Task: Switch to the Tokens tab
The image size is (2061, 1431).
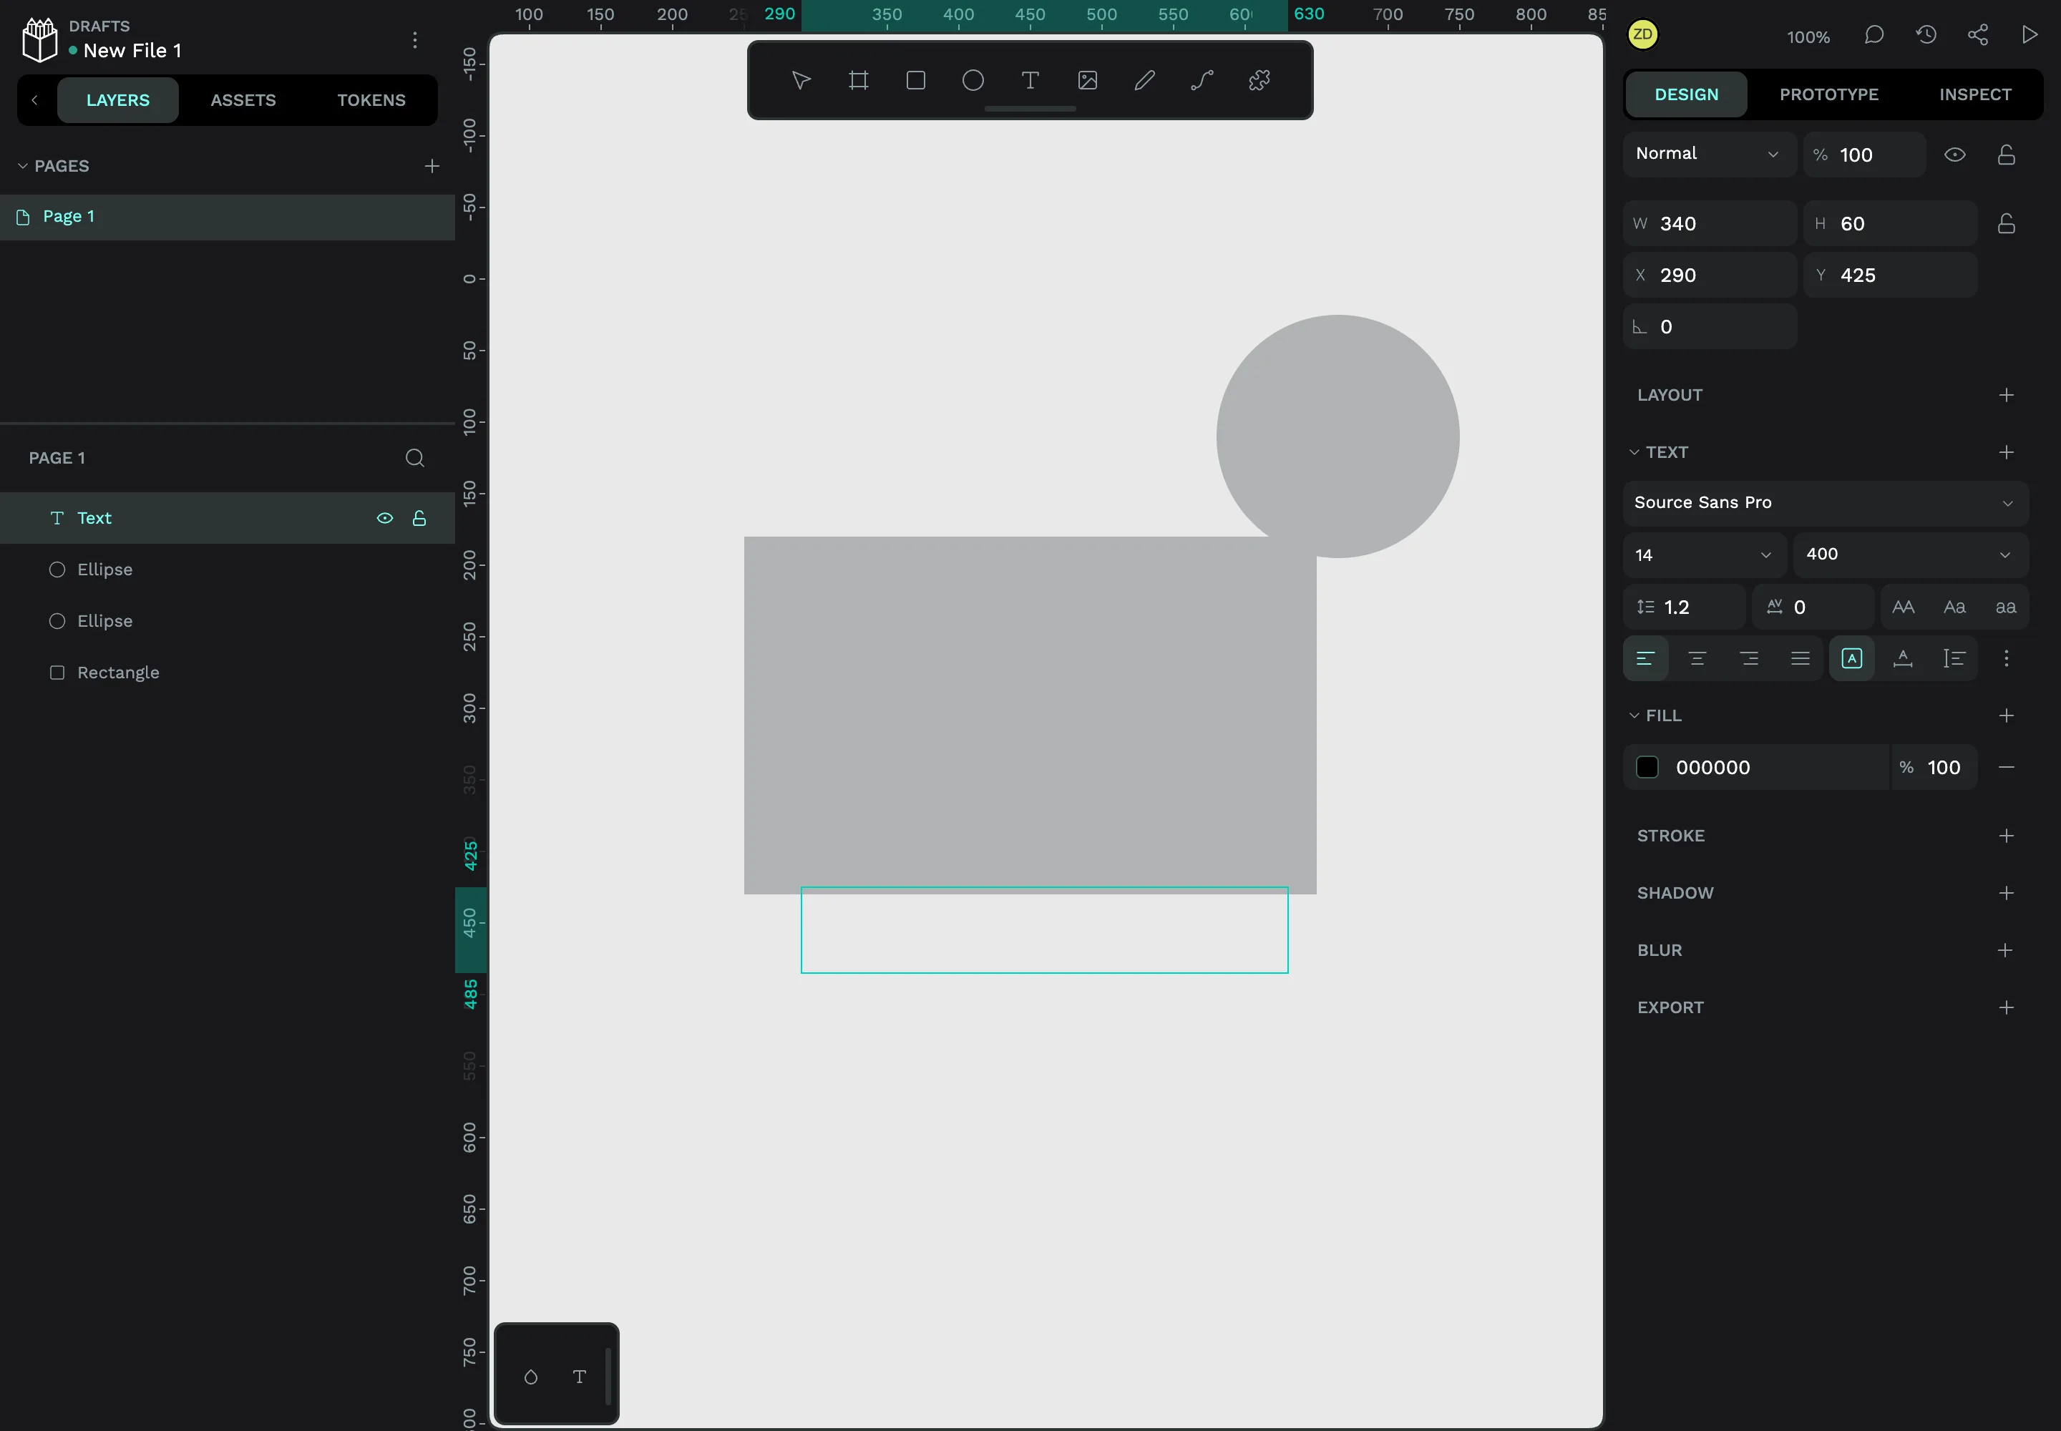Action: coord(371,99)
